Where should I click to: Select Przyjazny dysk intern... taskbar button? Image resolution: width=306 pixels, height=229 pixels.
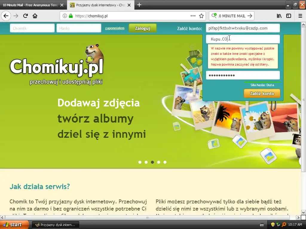(55, 225)
